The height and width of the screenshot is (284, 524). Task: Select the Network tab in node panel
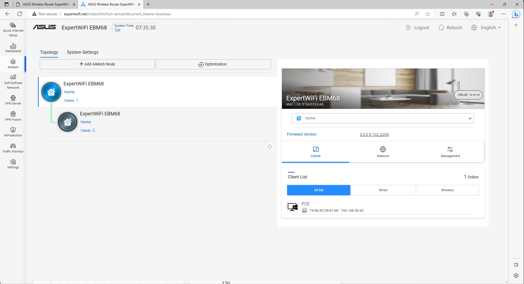point(383,152)
